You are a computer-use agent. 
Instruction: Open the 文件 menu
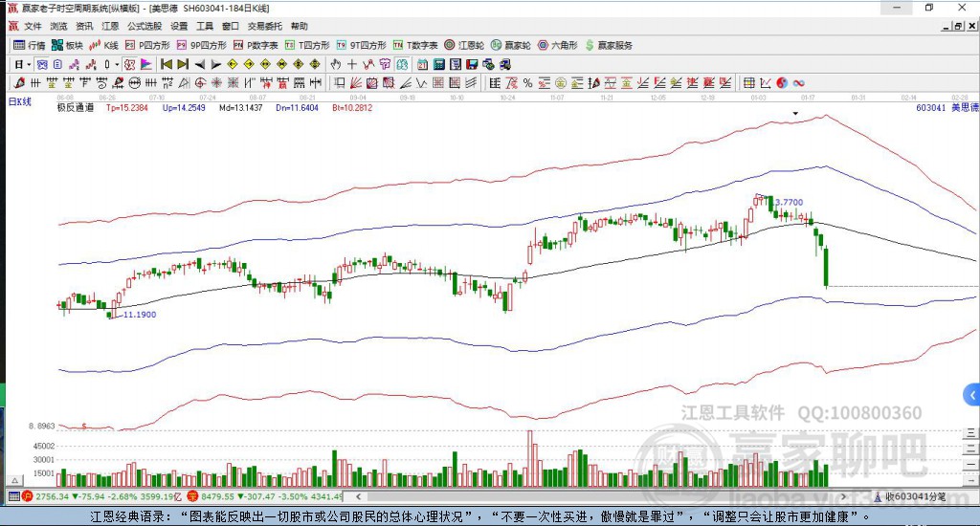[x=33, y=26]
